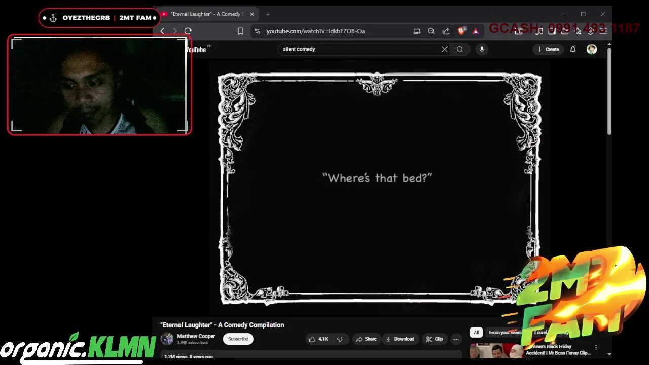Create a Clip of the video

pos(435,339)
